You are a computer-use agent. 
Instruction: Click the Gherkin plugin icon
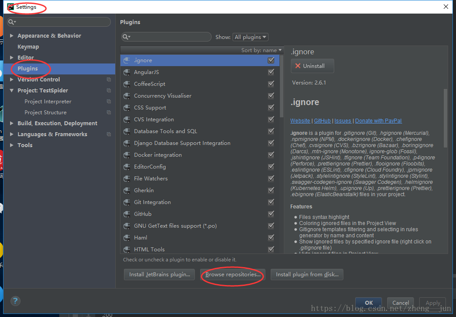click(x=127, y=190)
